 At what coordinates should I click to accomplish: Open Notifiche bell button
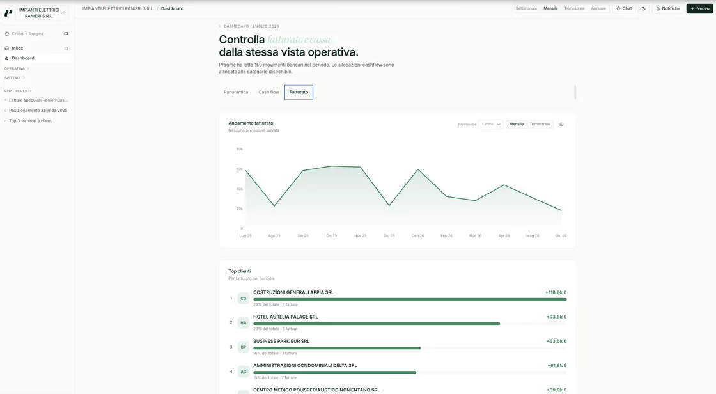tap(667, 9)
